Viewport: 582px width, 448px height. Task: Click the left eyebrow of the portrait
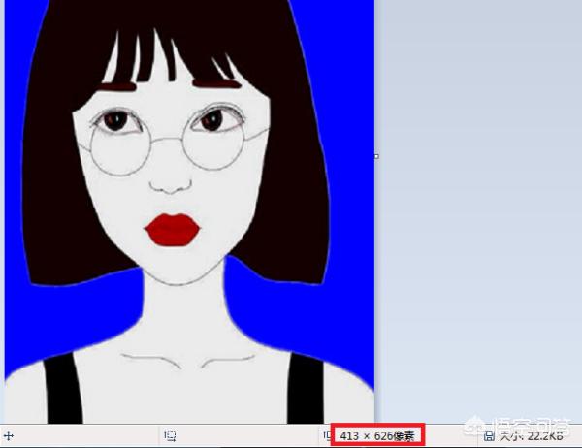(x=116, y=88)
